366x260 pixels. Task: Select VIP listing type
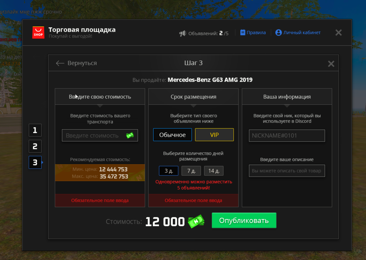point(214,135)
